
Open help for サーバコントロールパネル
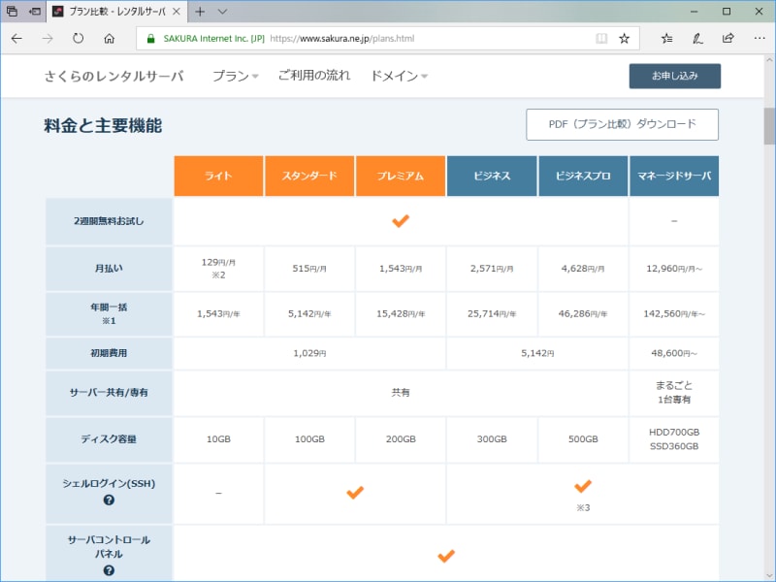pyautogui.click(x=109, y=570)
